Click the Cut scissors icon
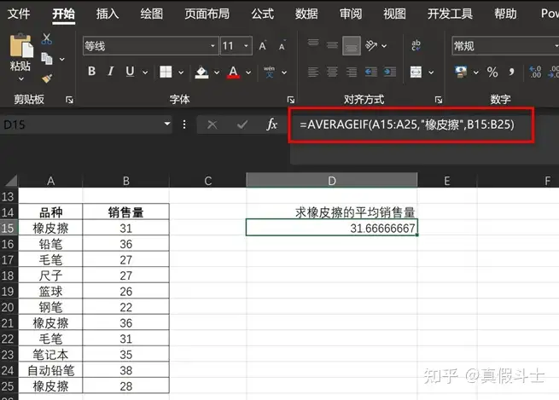This screenshot has width=559, height=400. click(x=46, y=38)
